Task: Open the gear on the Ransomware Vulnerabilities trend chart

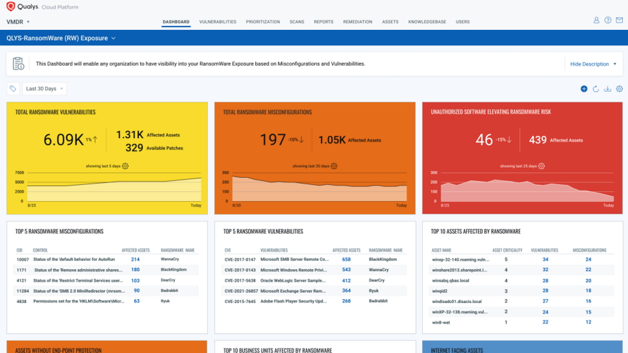Action: point(125,166)
